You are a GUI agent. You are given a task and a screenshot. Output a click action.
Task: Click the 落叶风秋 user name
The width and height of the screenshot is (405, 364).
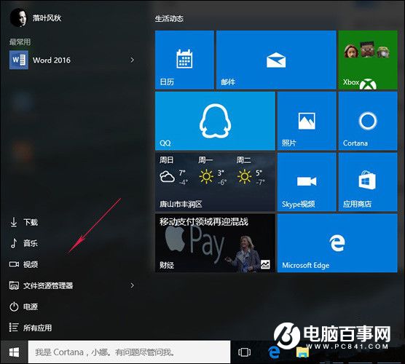47,17
